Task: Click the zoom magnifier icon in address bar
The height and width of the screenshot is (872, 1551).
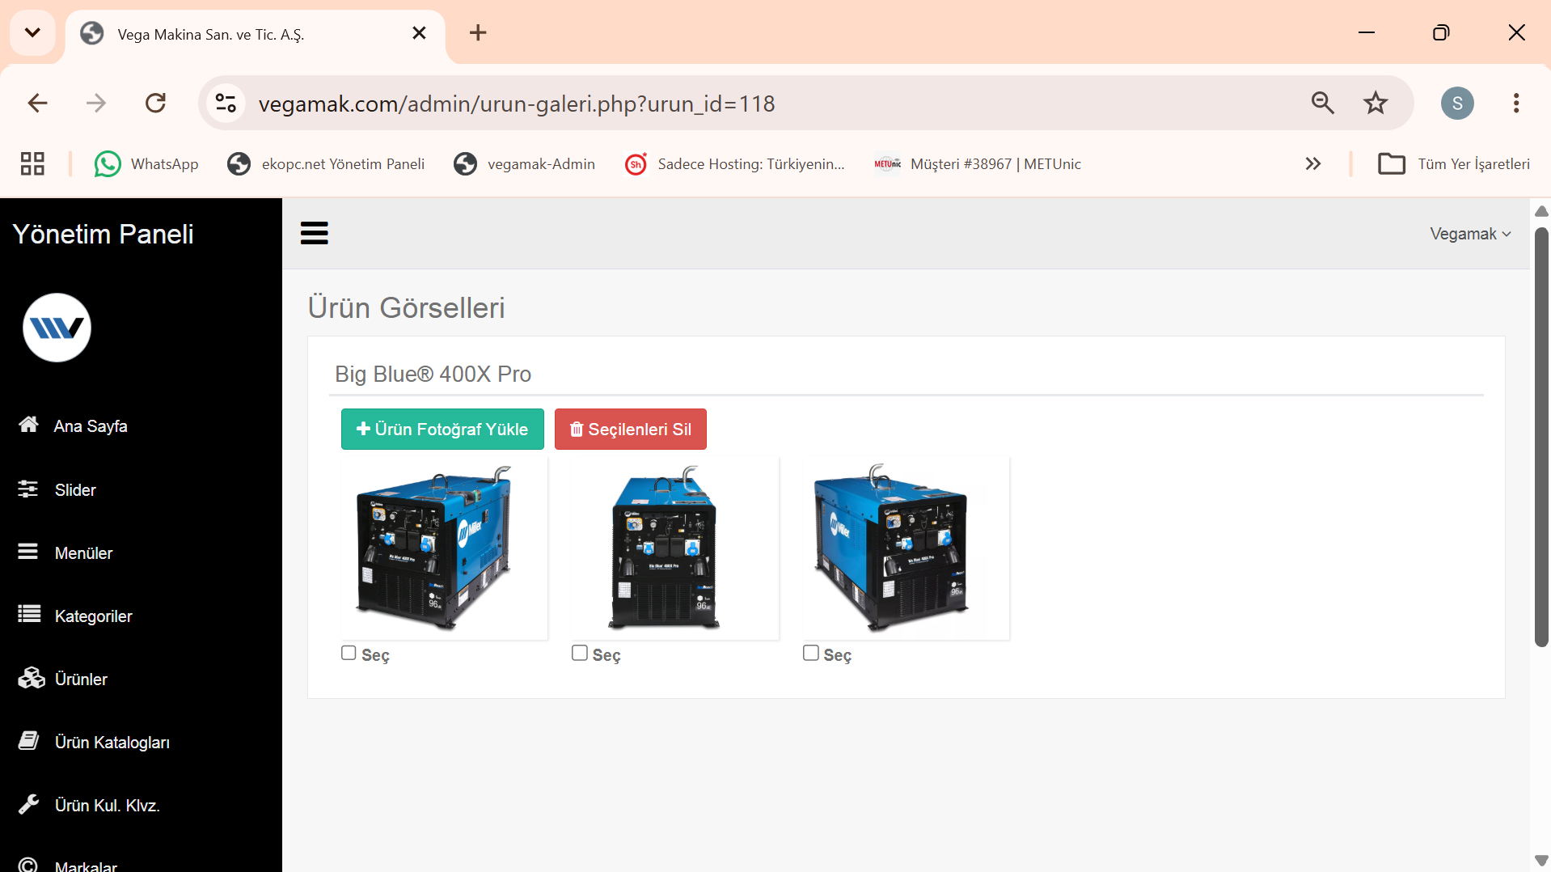Action: pos(1323,103)
